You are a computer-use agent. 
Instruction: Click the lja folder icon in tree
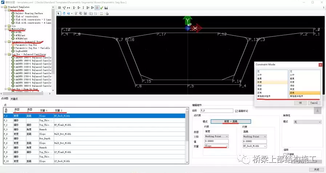coord(9,26)
